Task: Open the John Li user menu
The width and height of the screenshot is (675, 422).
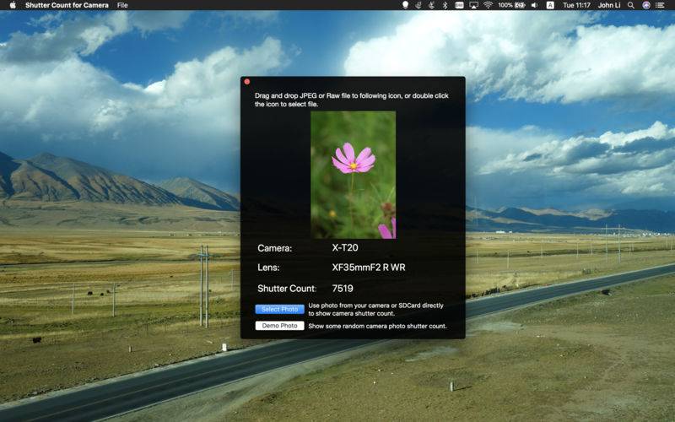Action: point(608,5)
